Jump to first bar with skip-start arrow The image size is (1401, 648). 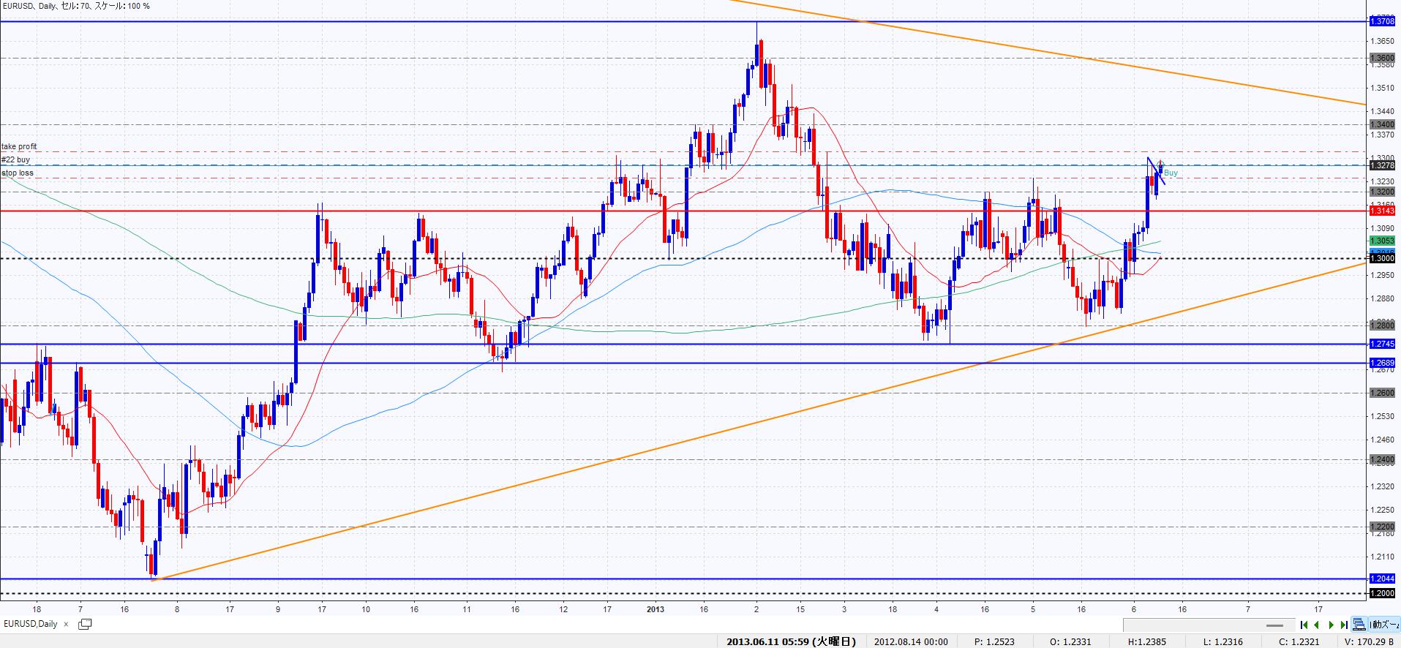pyautogui.click(x=1304, y=625)
